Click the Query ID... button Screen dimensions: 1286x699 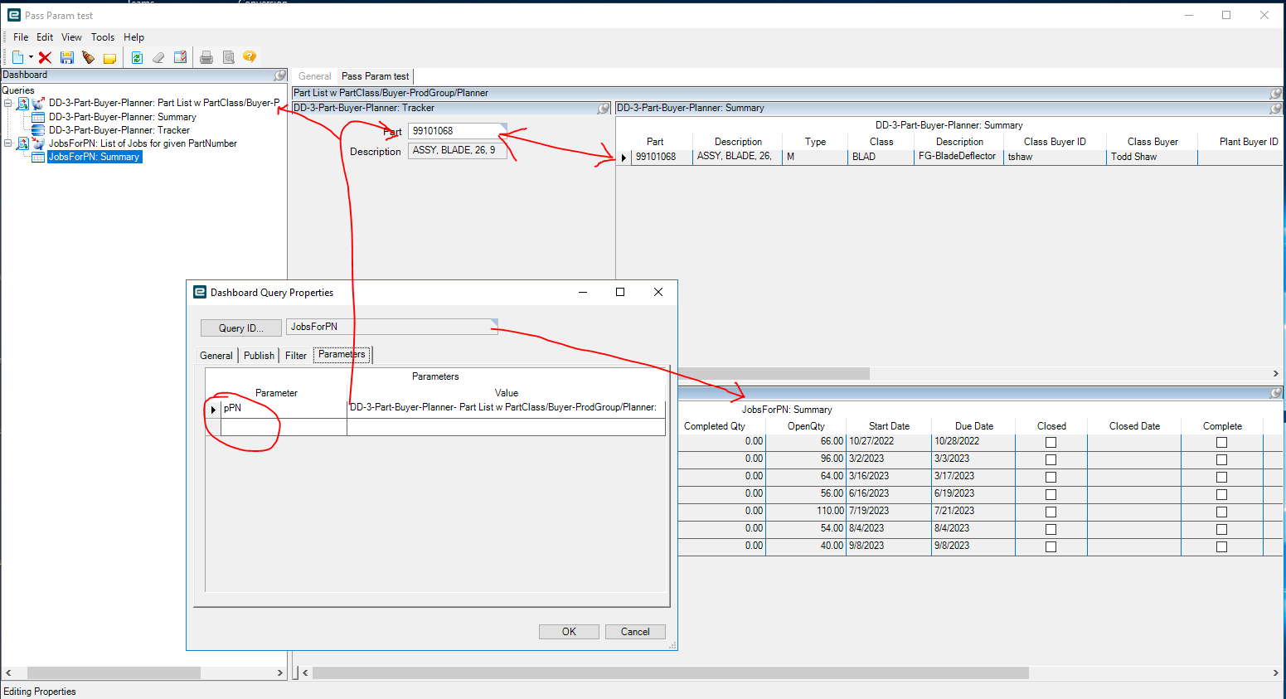[240, 328]
